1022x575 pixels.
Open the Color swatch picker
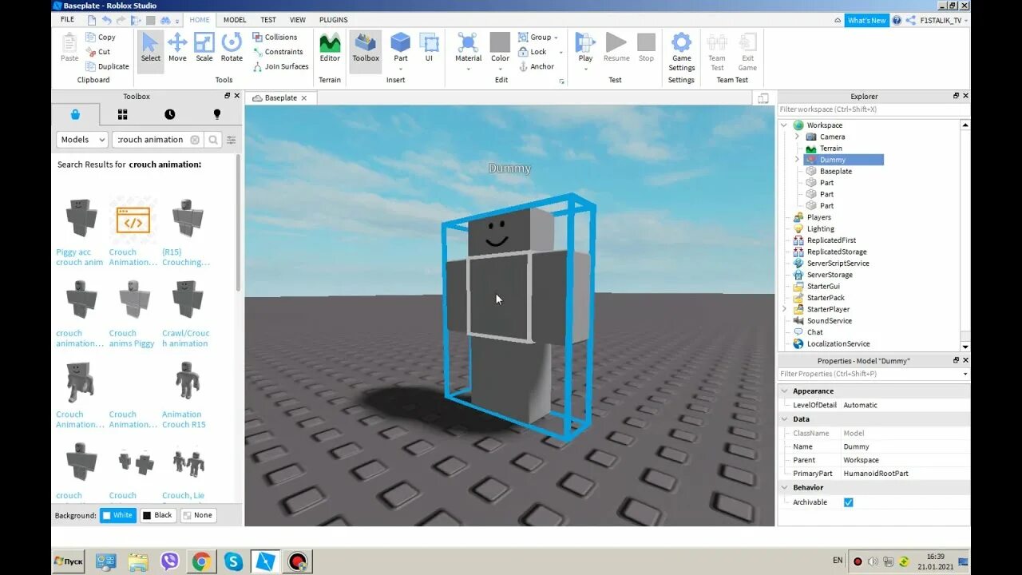pos(500,50)
